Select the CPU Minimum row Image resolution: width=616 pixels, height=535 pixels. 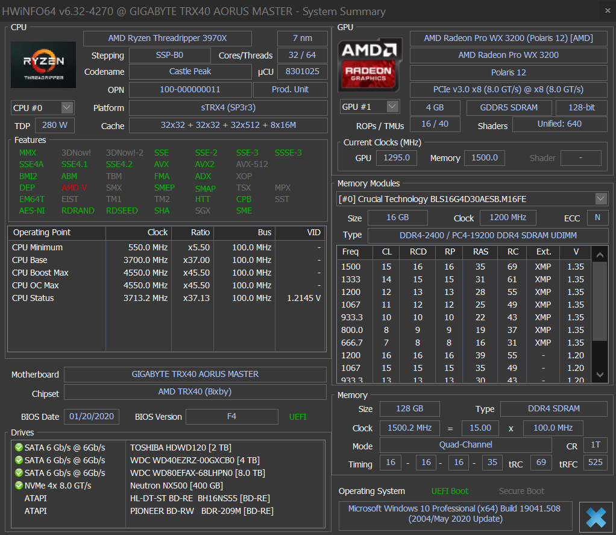click(166, 247)
